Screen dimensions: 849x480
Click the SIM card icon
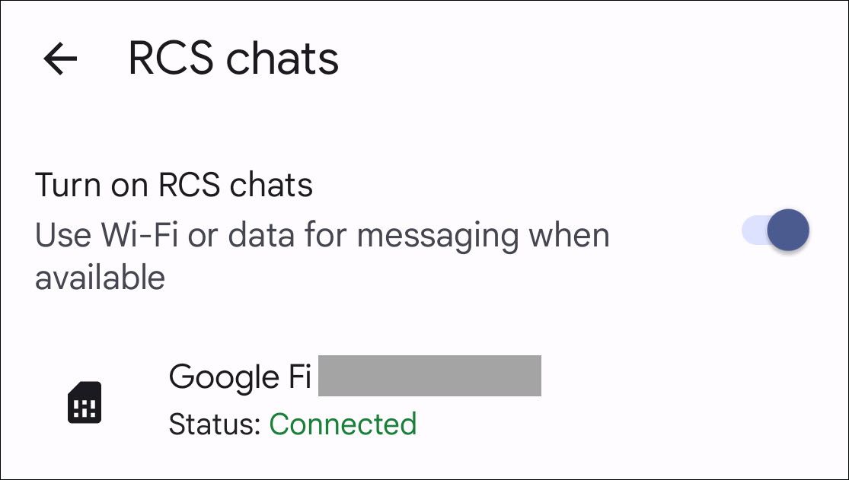pos(84,402)
